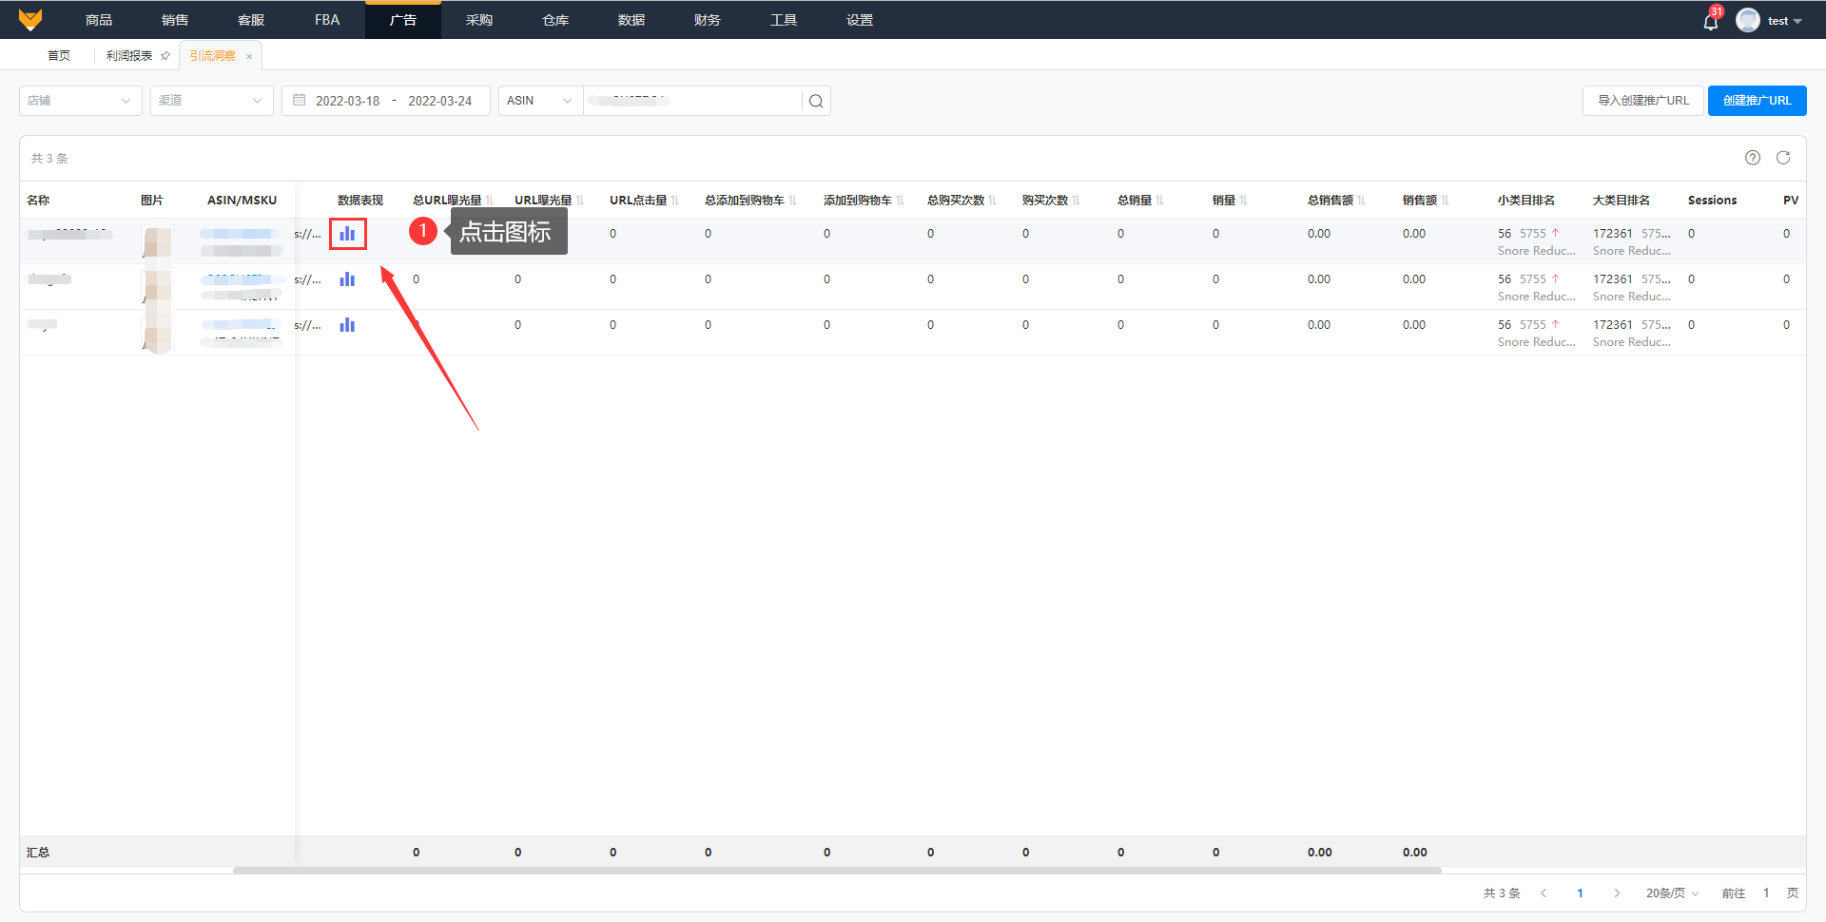Open the 设置 menu
1826x922 pixels.
pos(860,20)
